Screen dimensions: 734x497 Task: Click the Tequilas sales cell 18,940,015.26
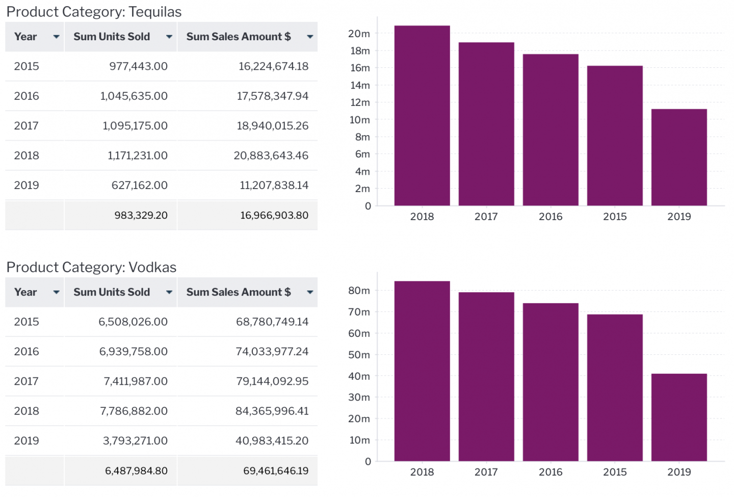coord(272,126)
